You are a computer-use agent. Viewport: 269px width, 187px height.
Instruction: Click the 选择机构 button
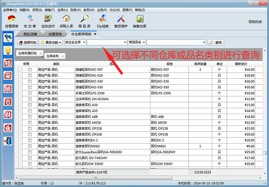tap(27, 42)
